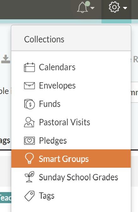The width and height of the screenshot is (138, 212).
Task: Open Sunday School Grades
Action: 71,177
